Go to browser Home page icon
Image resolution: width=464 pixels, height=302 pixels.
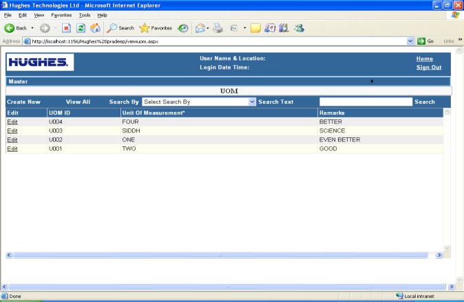pyautogui.click(x=95, y=28)
